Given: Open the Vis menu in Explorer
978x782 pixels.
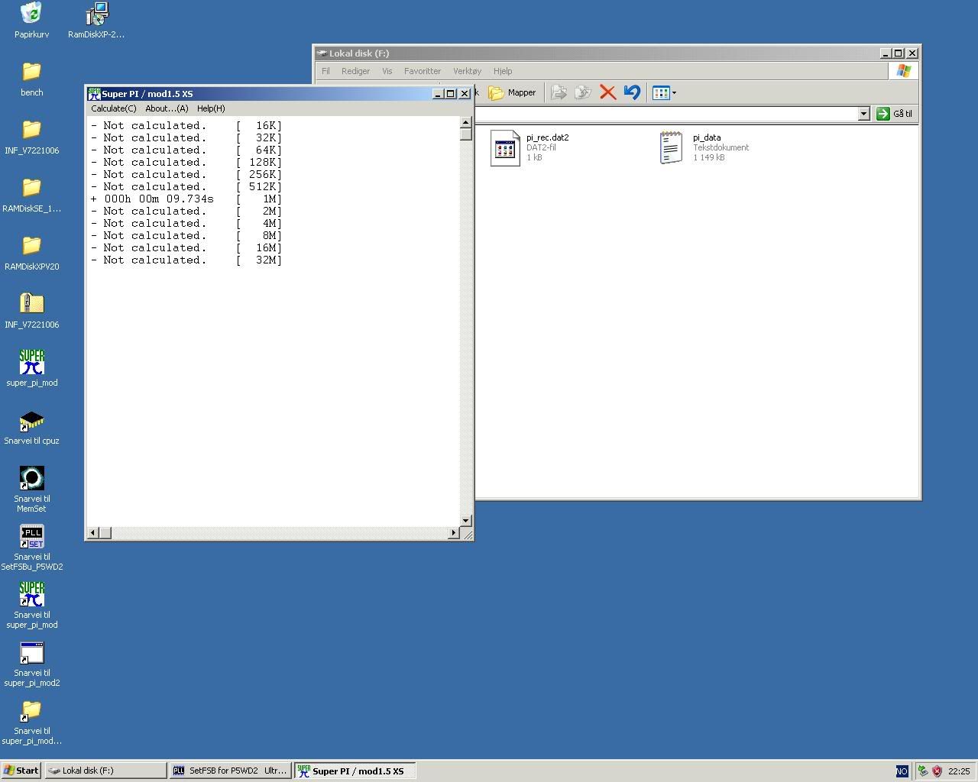Looking at the screenshot, I should coord(387,71).
